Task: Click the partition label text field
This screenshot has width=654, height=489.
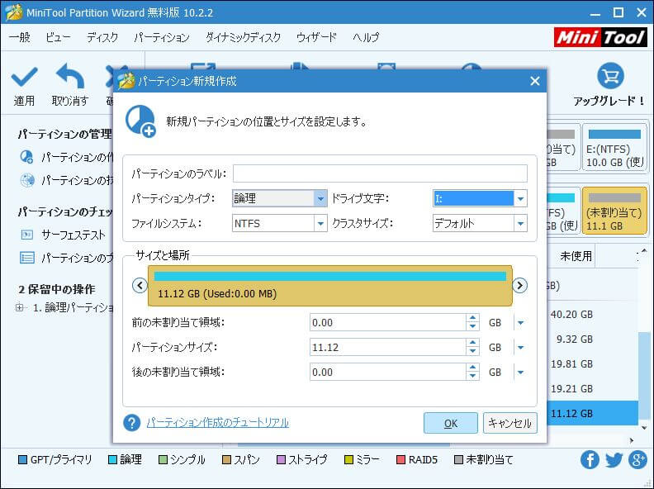Action: (380, 173)
